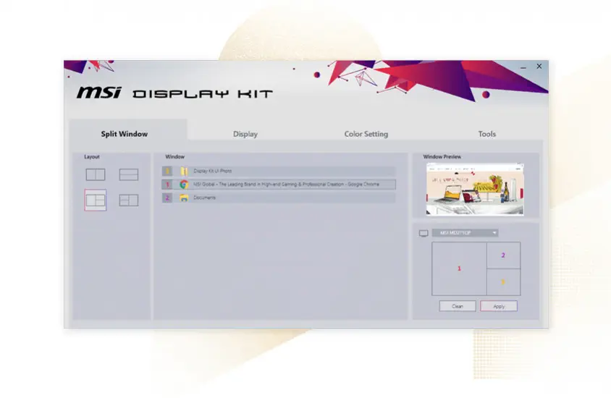Select the two-row horizontal split layout
611x398 pixels.
pyautogui.click(x=129, y=174)
